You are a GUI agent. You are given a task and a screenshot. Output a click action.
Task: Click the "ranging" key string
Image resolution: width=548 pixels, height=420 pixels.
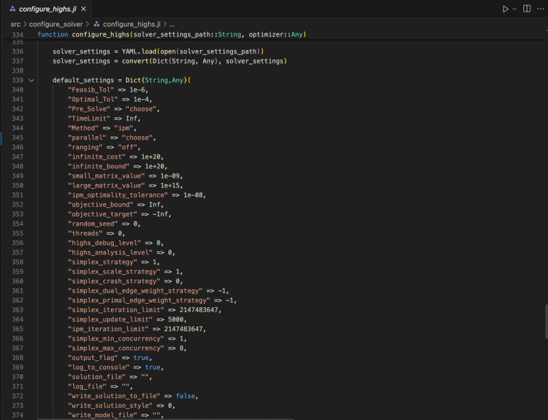click(x=85, y=147)
